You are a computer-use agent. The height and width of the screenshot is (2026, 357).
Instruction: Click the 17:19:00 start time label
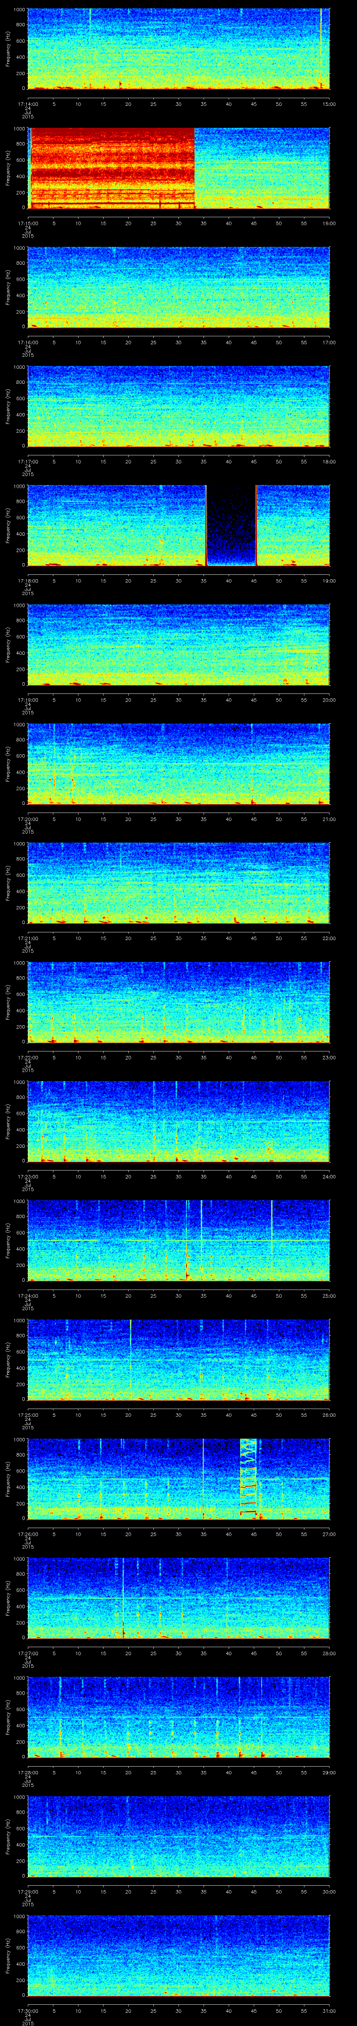click(28, 700)
